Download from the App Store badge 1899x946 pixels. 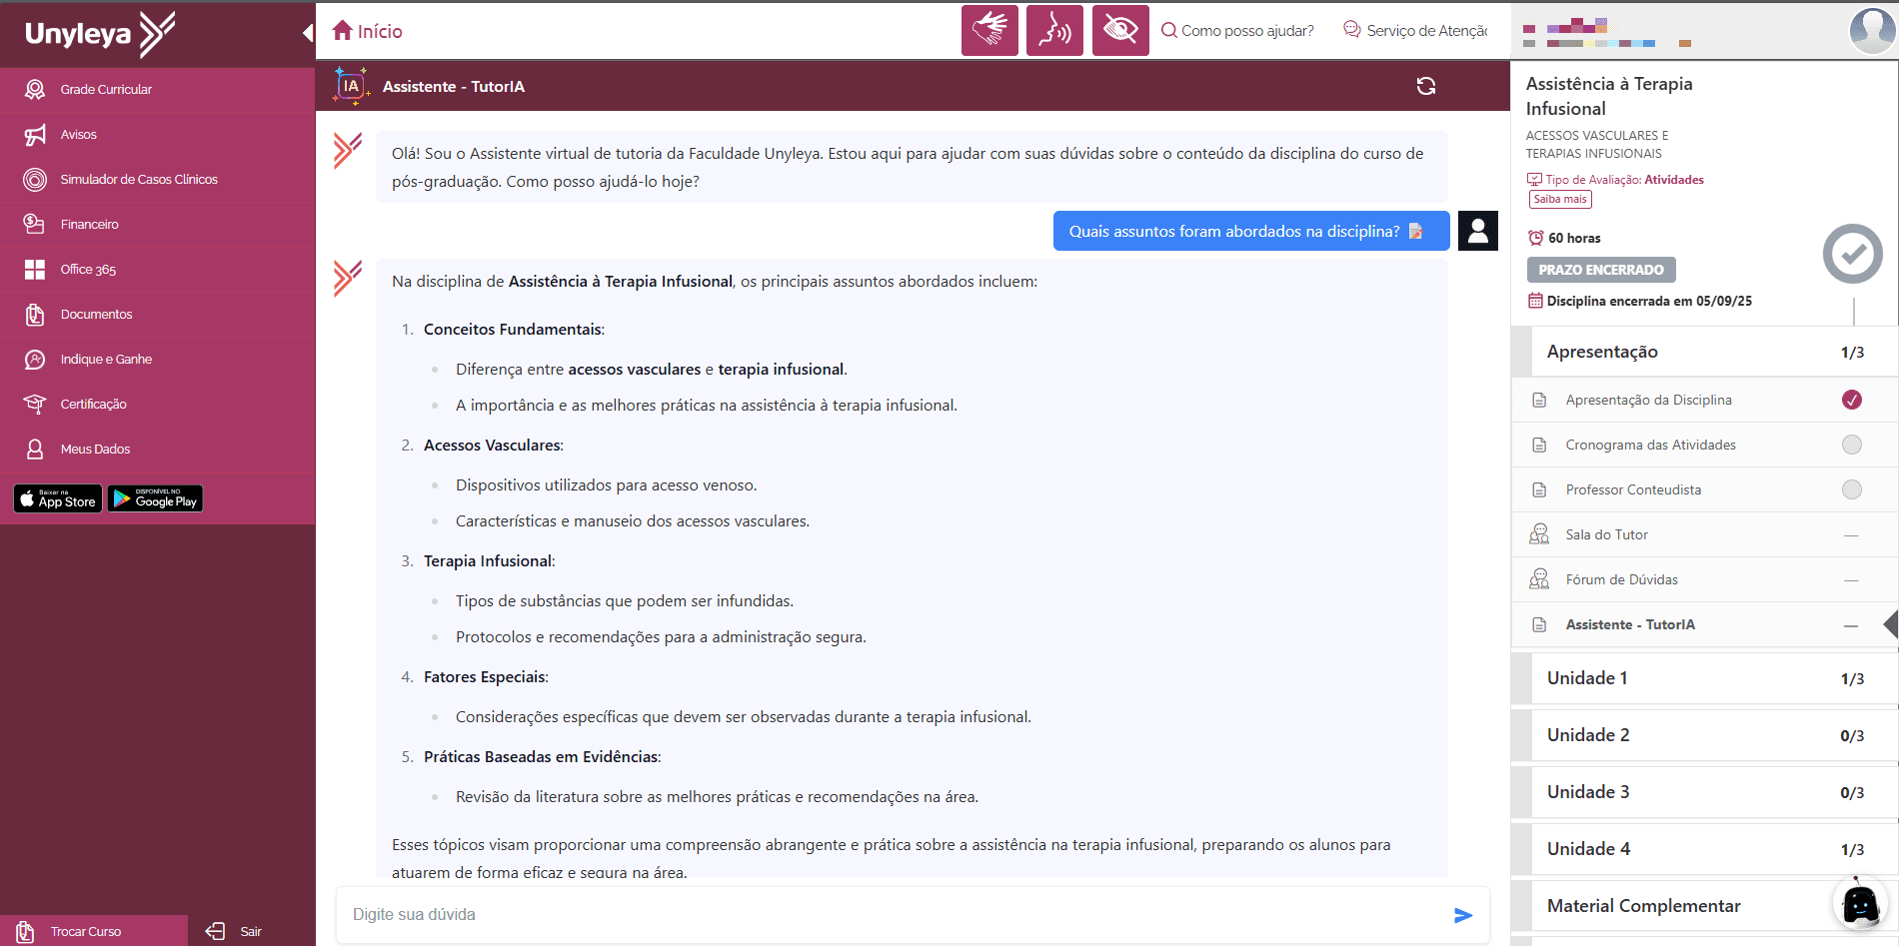tap(58, 498)
